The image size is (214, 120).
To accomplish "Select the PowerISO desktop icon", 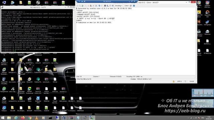I will (29, 80).
